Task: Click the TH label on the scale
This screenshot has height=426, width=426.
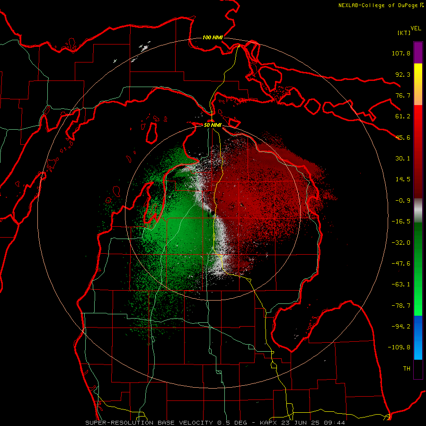Action: (x=407, y=369)
